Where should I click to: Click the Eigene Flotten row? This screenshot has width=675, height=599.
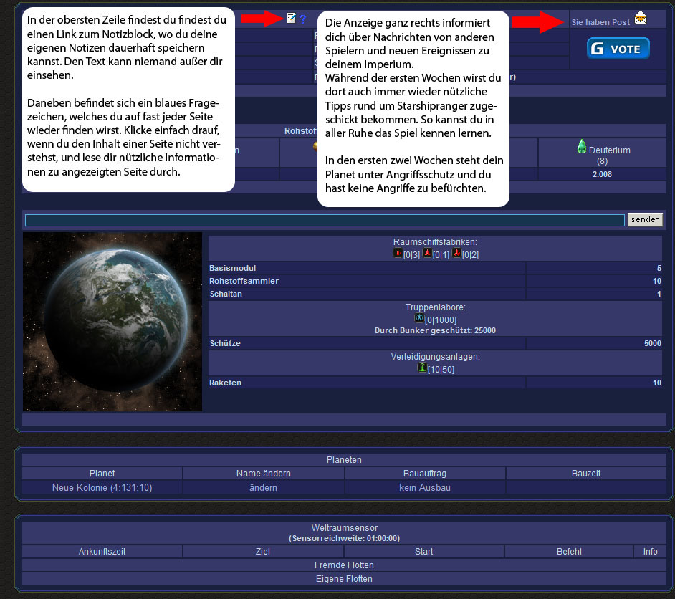[344, 578]
